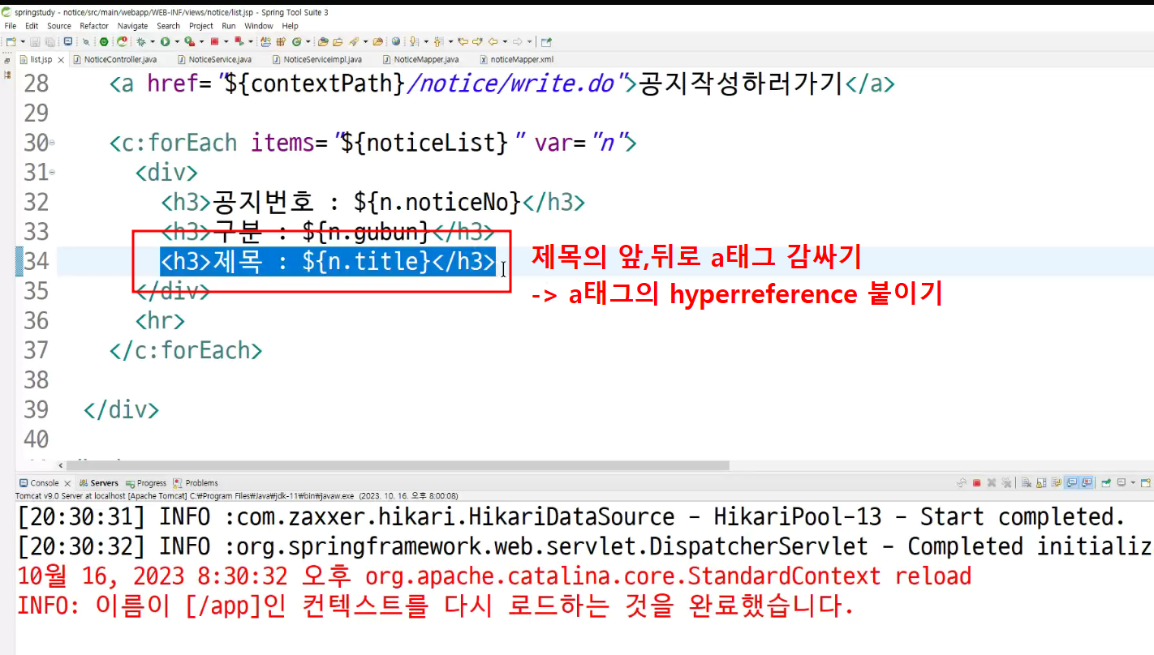Toggle Show Console on Standard Out
Screen dimensions: 1154x655
click(x=1071, y=483)
